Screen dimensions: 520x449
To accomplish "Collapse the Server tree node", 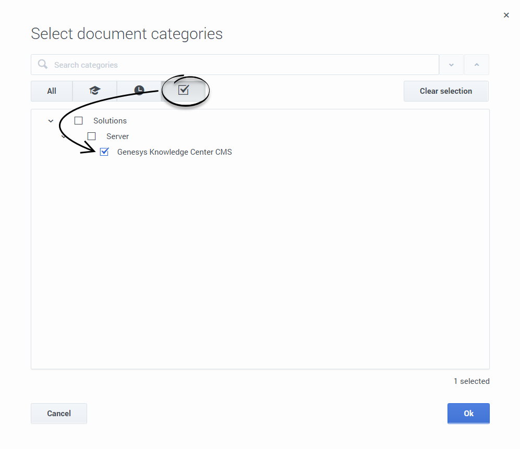I will coord(64,137).
